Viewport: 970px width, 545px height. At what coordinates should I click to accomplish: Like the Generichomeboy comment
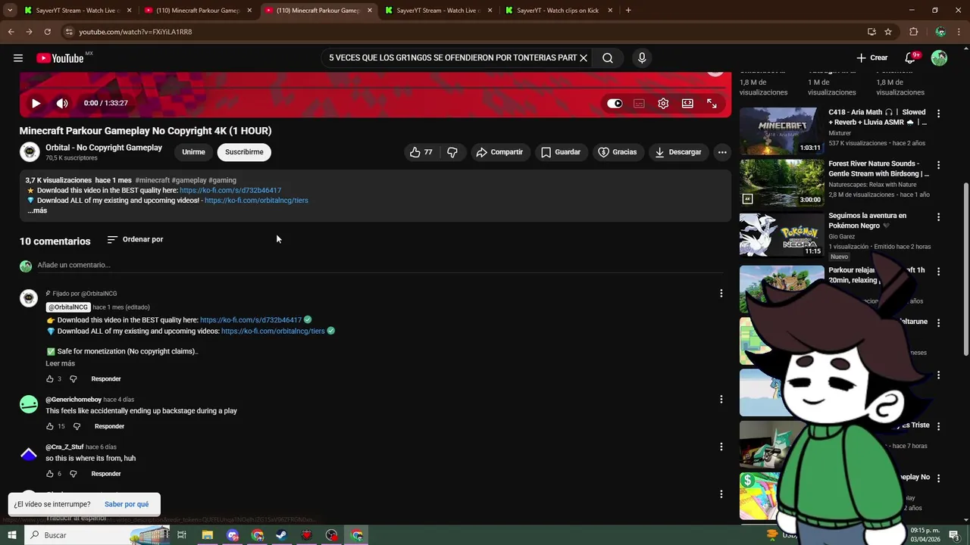click(x=50, y=426)
